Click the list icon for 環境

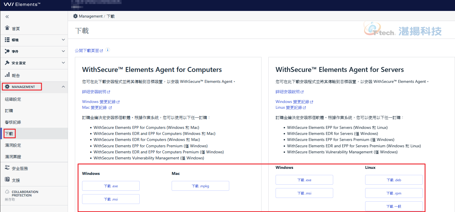tap(7, 40)
